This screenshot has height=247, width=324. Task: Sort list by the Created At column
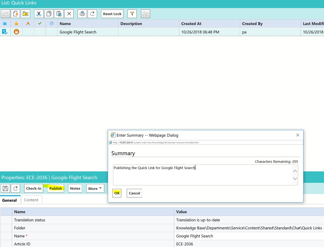[191, 24]
